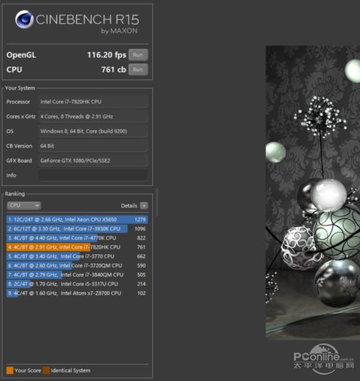Click the Info input field

tap(93, 175)
